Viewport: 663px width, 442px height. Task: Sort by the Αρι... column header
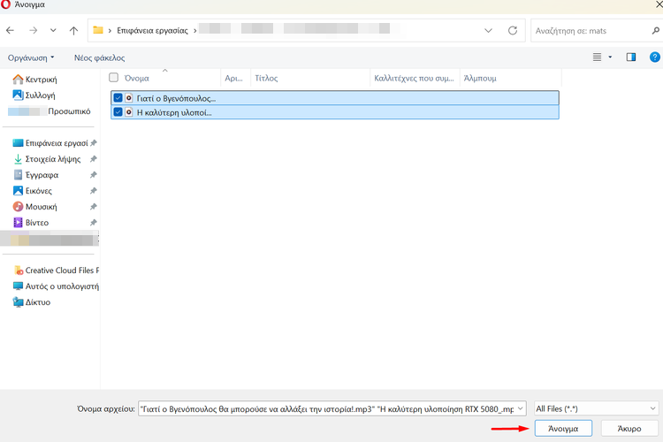pyautogui.click(x=235, y=79)
